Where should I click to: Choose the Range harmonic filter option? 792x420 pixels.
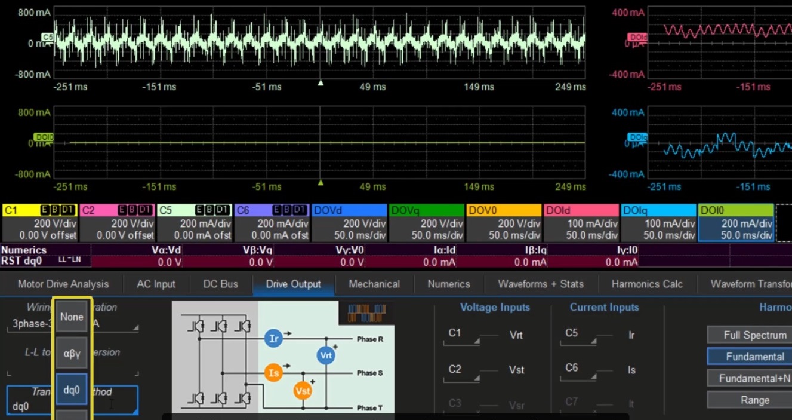point(754,400)
